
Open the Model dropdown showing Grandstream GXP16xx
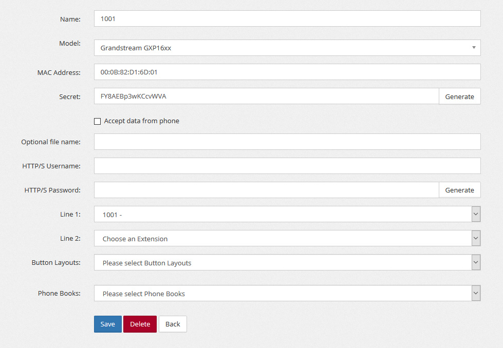point(287,47)
